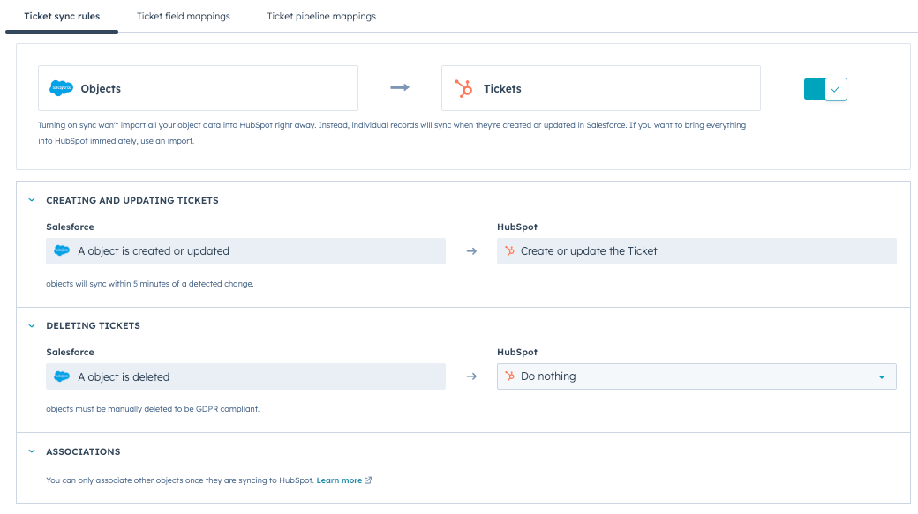Toggle the Objects to Tickets sync switch
Image resolution: width=918 pixels, height=514 pixels.
tap(825, 89)
